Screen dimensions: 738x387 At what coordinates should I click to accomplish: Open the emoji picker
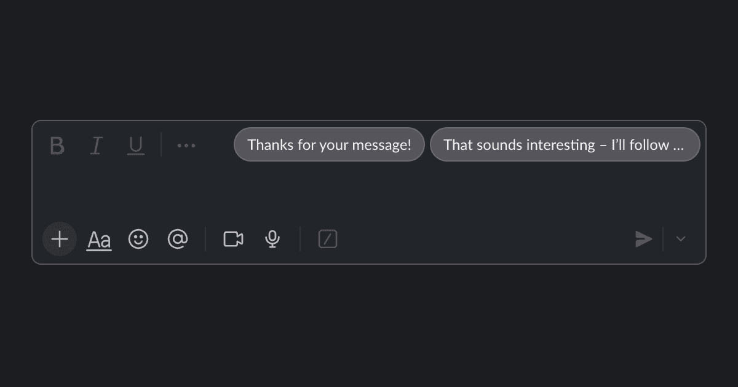tap(138, 239)
